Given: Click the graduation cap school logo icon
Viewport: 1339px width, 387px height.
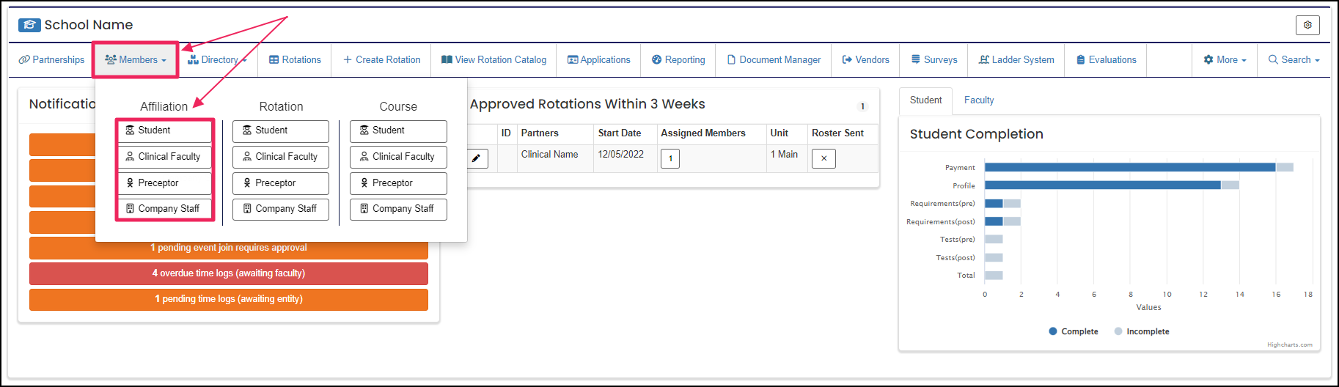Looking at the screenshot, I should 29,25.
